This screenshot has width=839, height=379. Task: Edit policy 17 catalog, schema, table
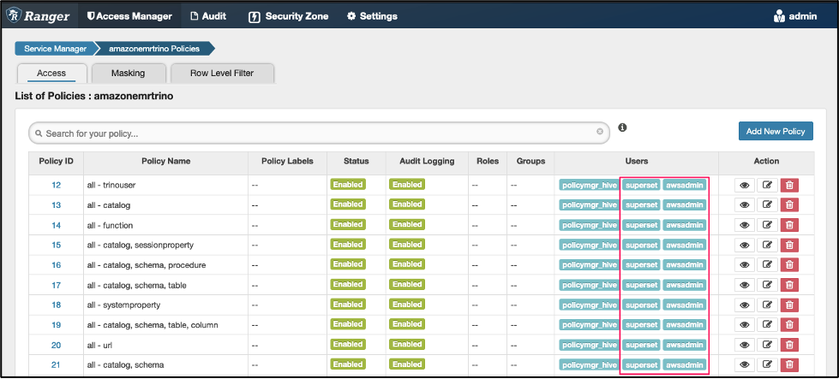click(x=767, y=285)
